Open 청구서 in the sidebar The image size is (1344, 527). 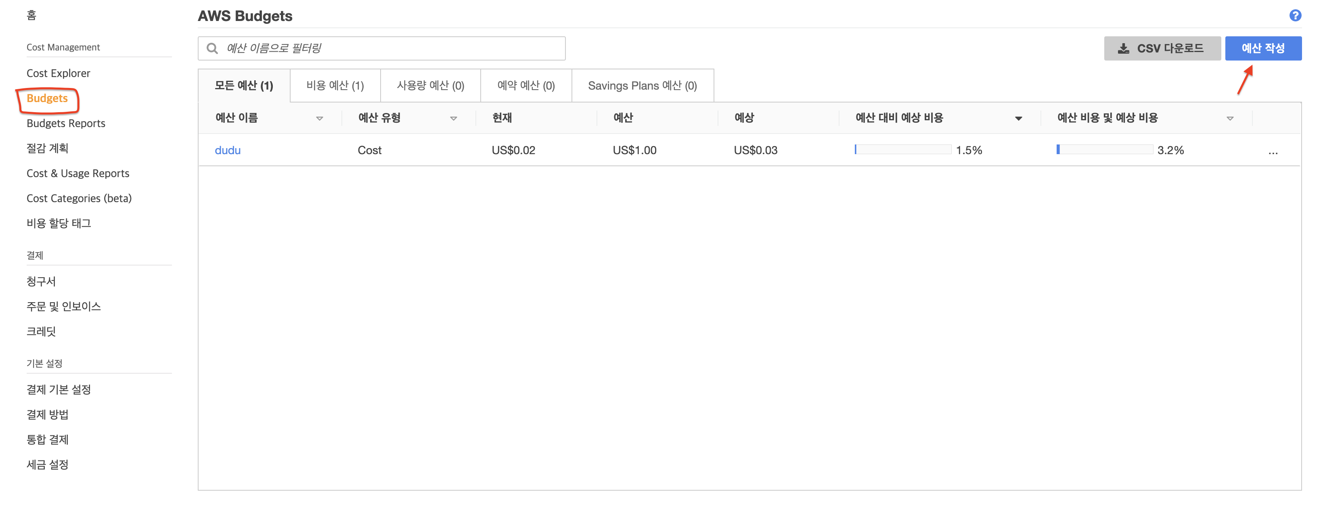click(x=41, y=281)
